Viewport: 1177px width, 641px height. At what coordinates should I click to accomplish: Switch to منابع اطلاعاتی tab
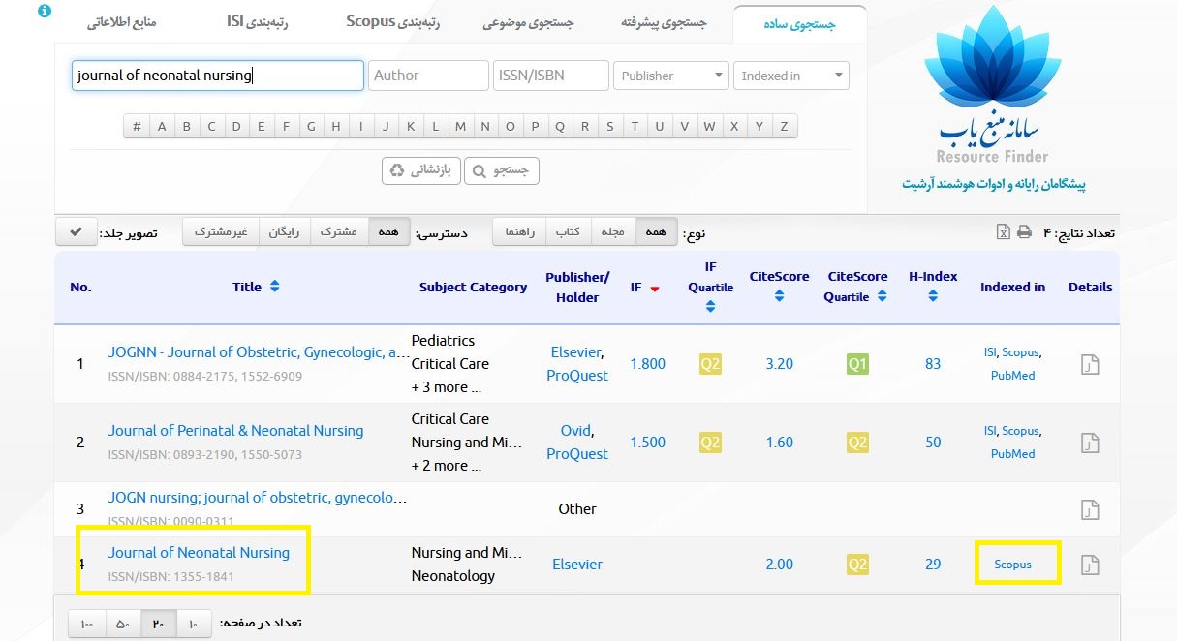click(x=122, y=23)
